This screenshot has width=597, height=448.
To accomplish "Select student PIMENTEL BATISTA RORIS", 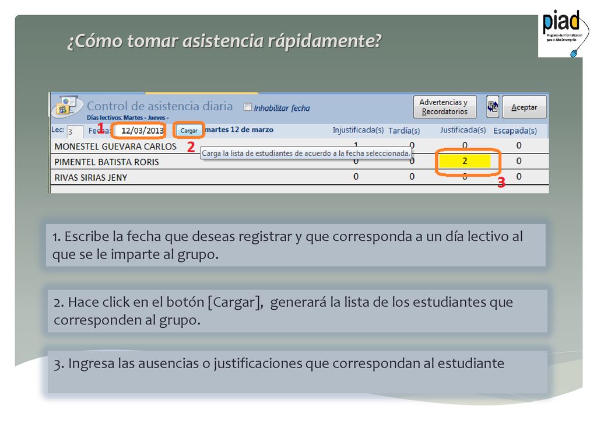I will (107, 162).
